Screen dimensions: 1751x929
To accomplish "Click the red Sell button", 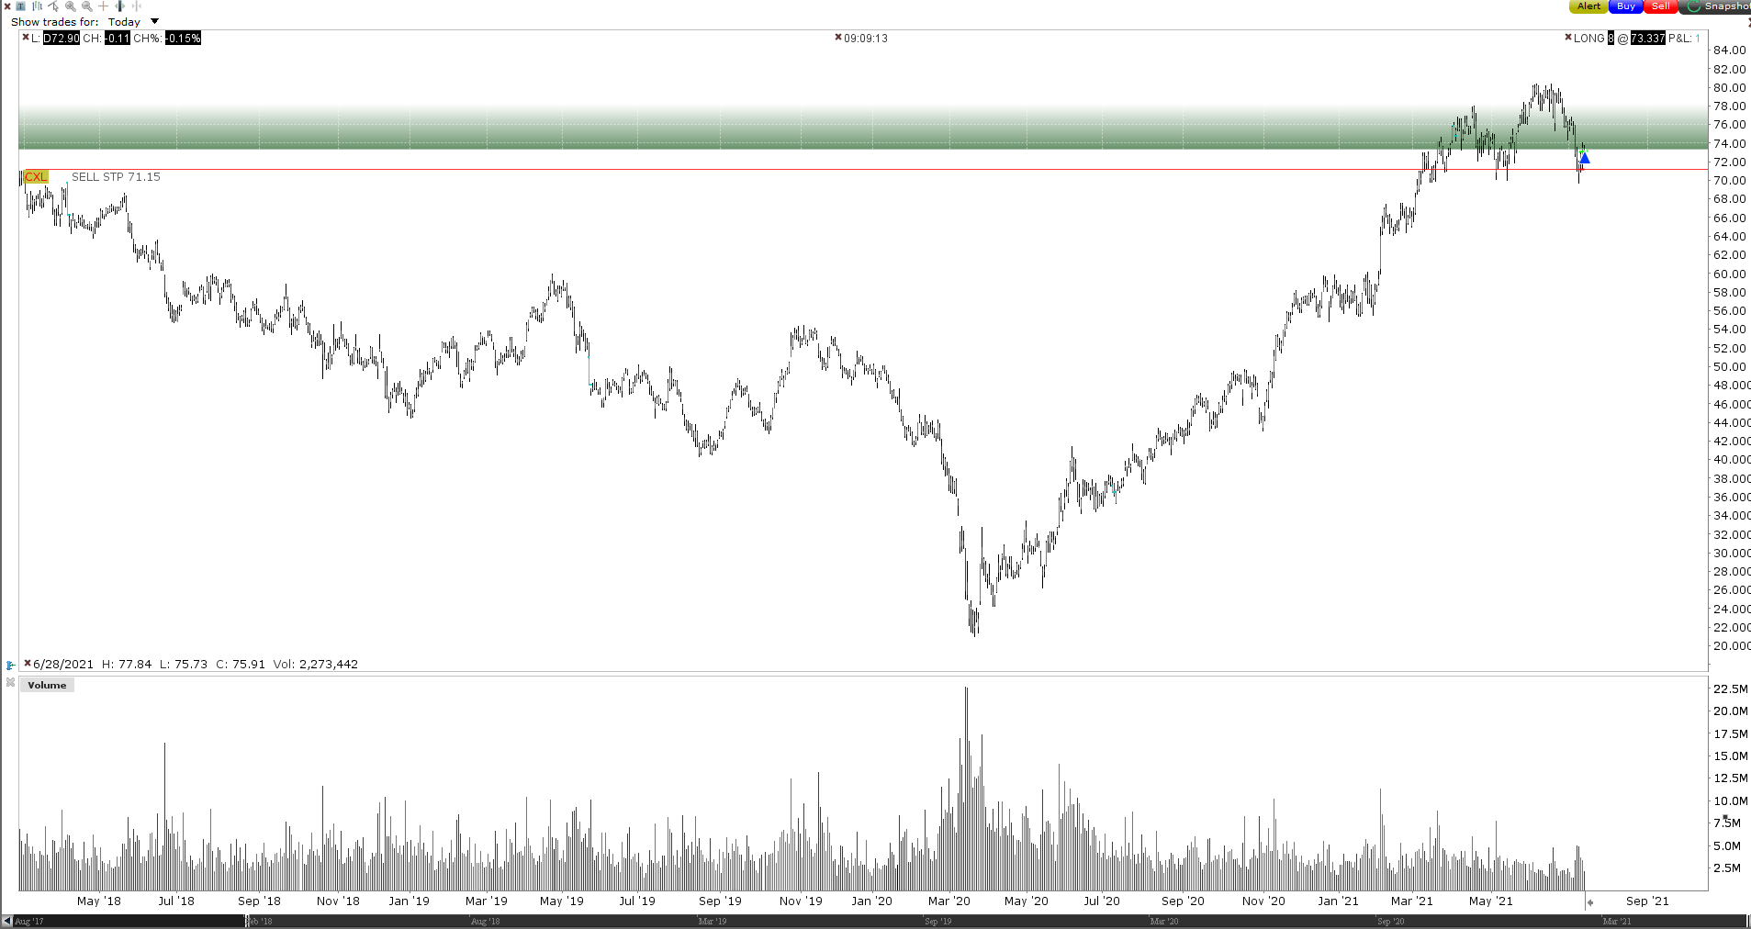I will (1661, 6).
